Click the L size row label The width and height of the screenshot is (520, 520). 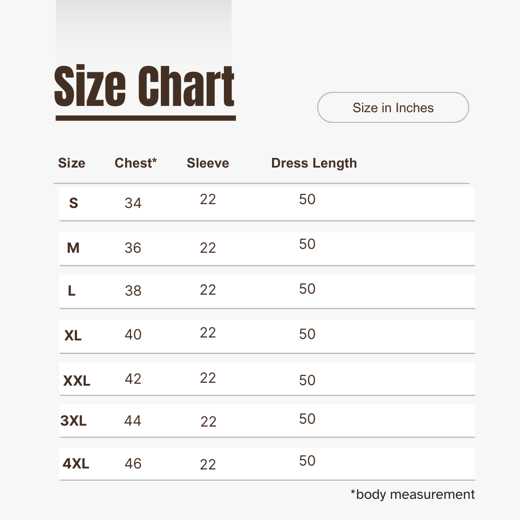(72, 291)
